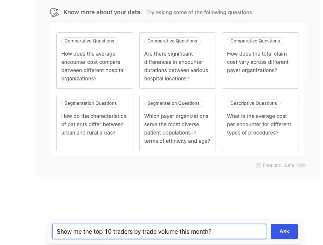
Task: Focus the question input field
Action: 159,231
